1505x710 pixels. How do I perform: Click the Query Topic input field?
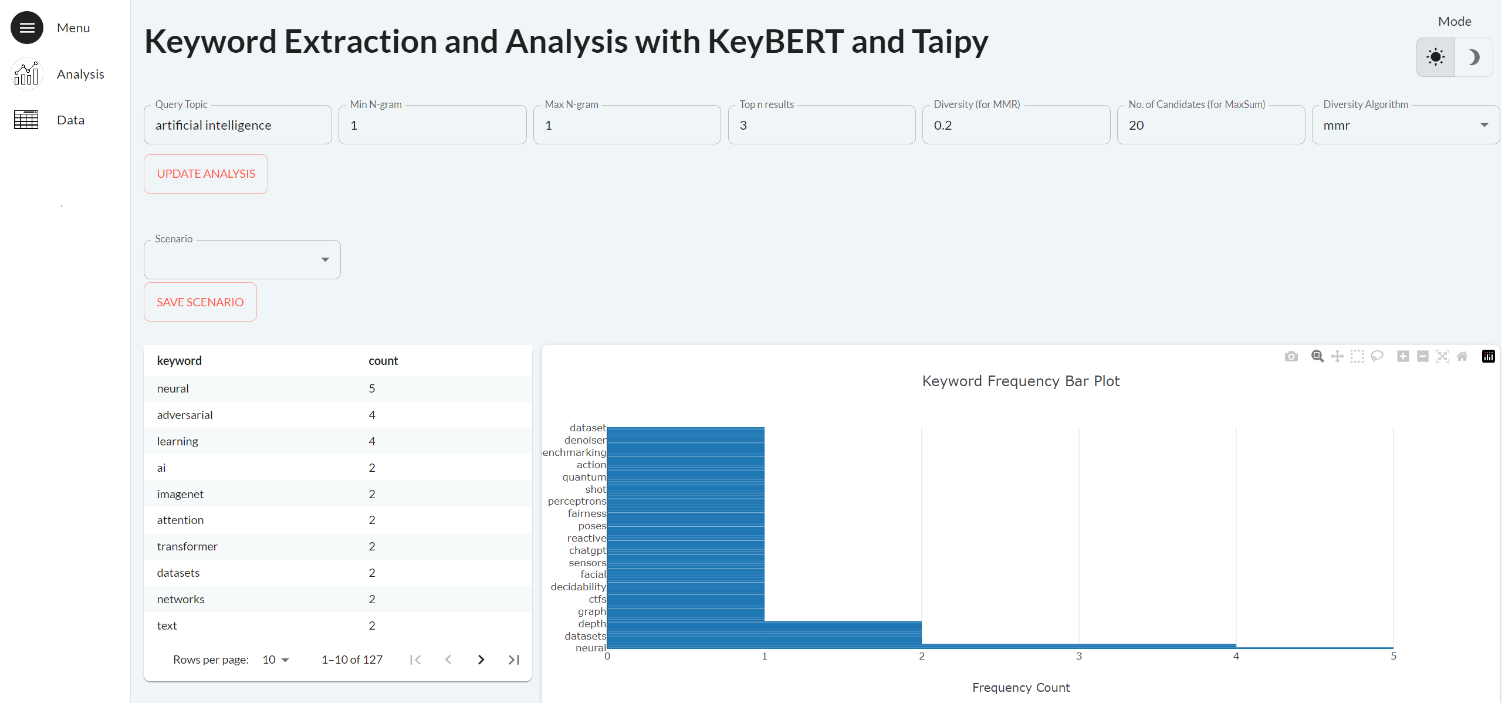[238, 125]
